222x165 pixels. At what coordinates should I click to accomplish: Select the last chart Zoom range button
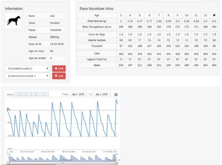[45, 94]
